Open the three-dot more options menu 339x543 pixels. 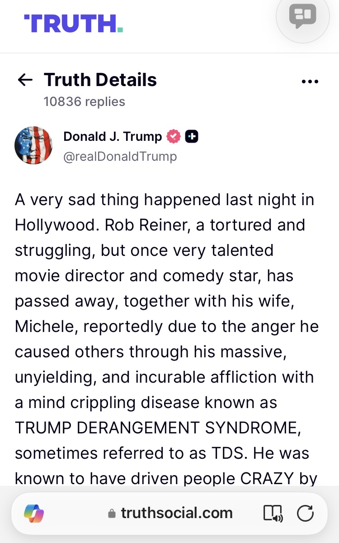(310, 82)
